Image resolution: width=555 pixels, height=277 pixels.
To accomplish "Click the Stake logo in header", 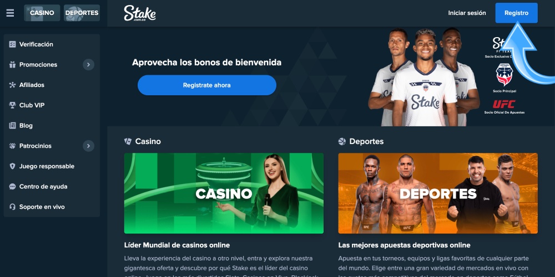I will click(140, 13).
